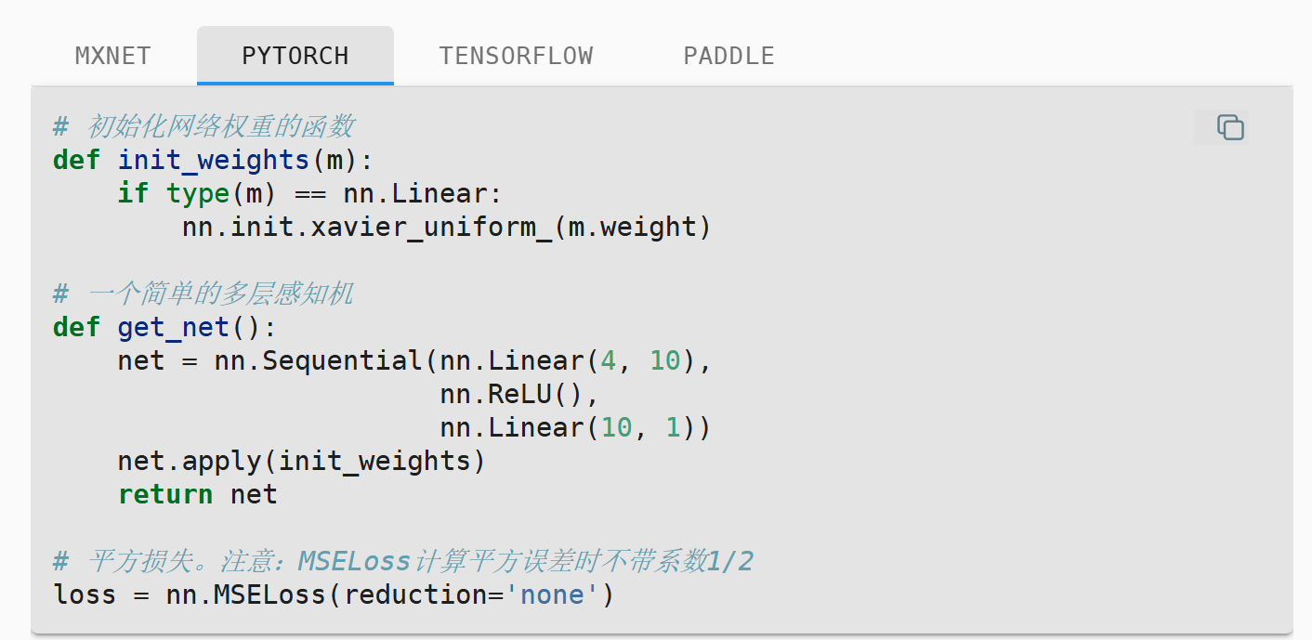Click the get_net function name
This screenshot has height=640, width=1312.
(173, 327)
